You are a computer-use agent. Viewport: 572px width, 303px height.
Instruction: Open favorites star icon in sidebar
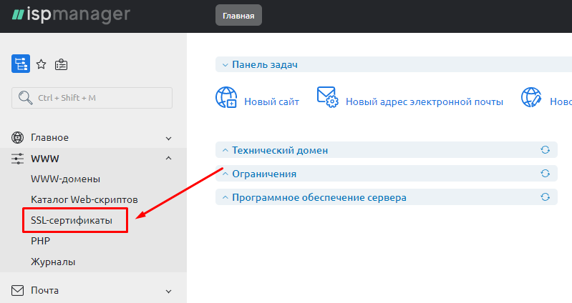tap(41, 64)
